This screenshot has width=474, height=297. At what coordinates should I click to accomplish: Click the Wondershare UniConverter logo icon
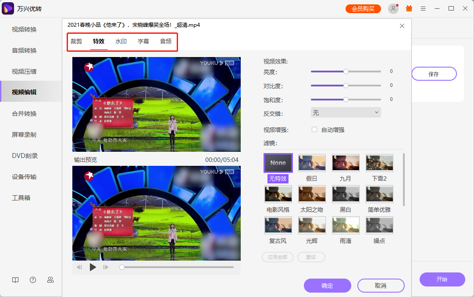pyautogui.click(x=8, y=8)
